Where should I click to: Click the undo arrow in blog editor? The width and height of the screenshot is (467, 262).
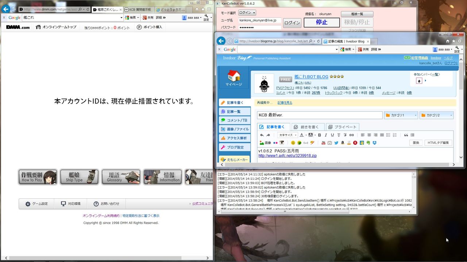[262, 135]
